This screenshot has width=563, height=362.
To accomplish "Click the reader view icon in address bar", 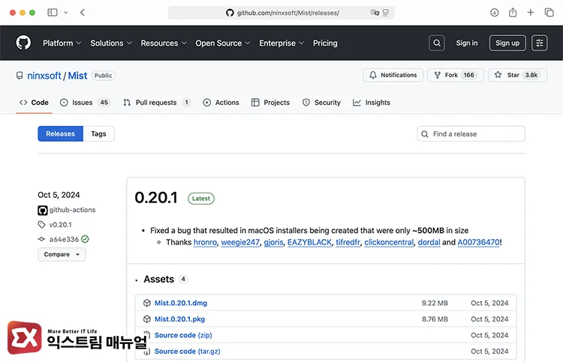I will point(386,13).
